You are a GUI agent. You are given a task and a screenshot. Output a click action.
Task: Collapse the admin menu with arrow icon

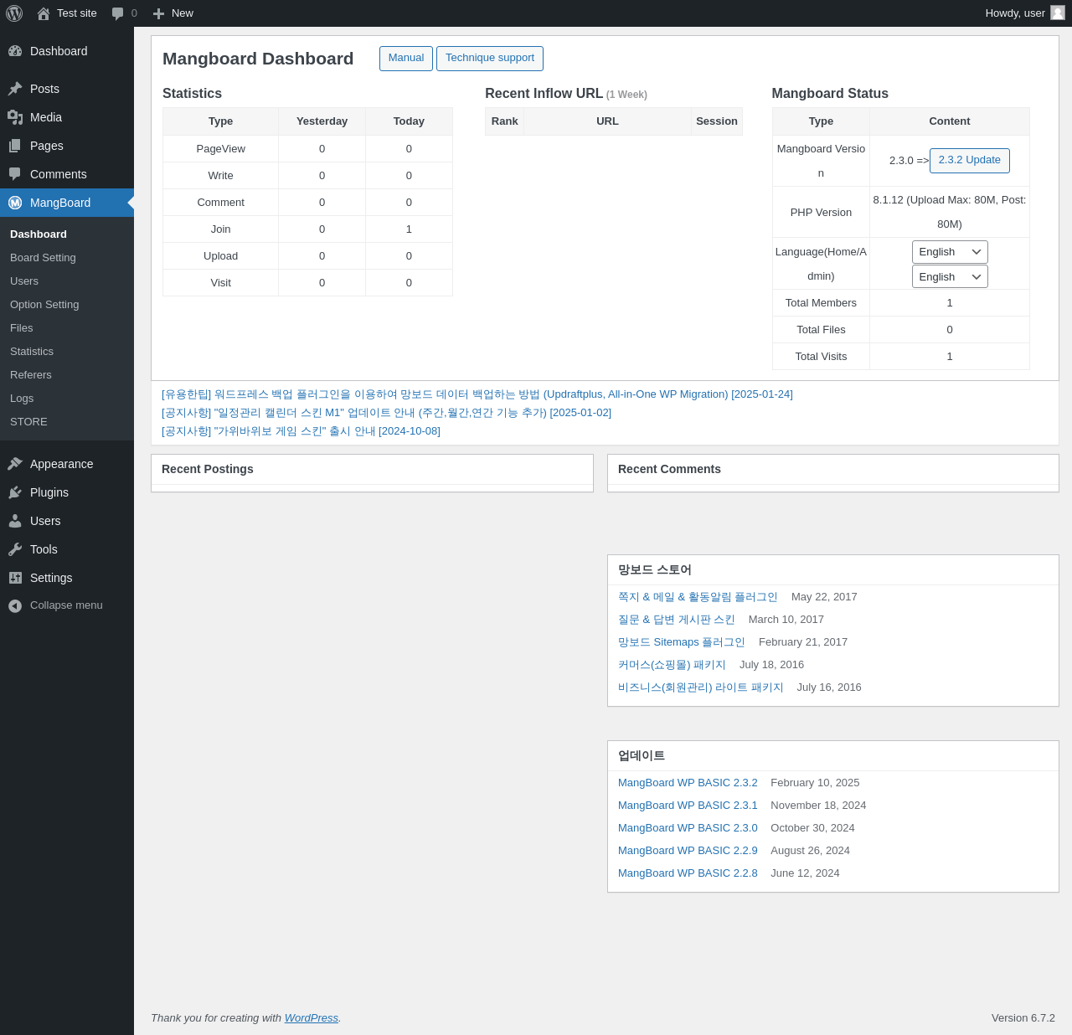[x=15, y=605]
